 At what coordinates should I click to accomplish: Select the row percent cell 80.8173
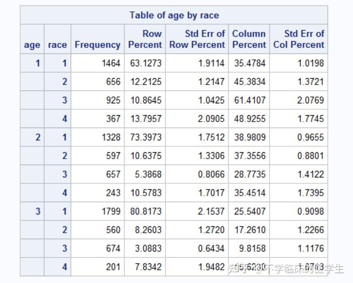click(146, 211)
